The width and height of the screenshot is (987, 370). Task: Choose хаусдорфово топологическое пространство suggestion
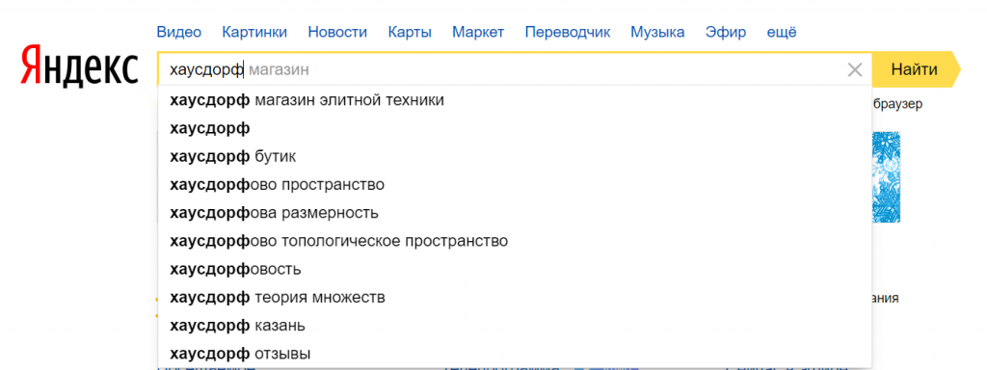(515, 241)
